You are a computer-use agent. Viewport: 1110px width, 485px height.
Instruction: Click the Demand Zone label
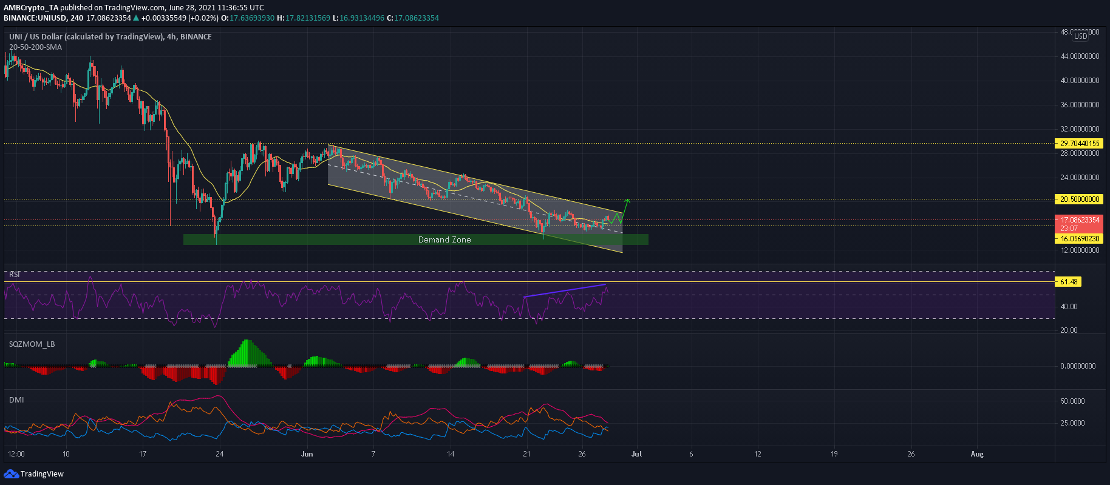coord(444,239)
